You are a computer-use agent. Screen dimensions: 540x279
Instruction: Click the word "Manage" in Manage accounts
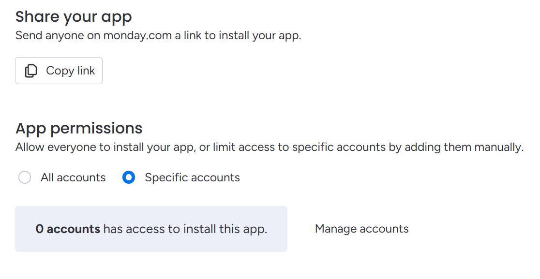336,229
